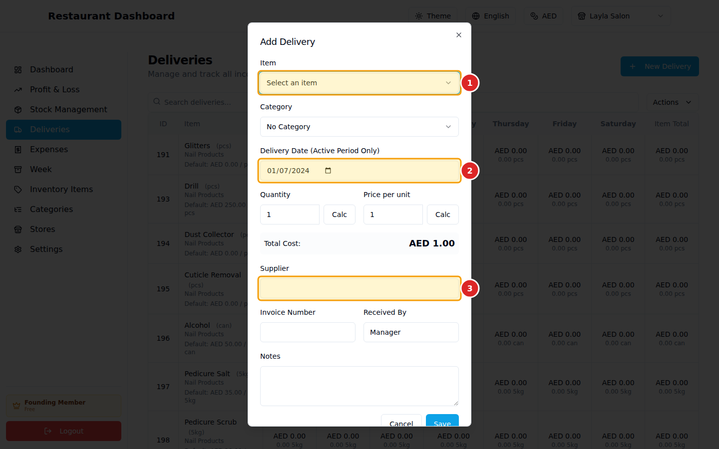
Task: Change the language with the English control
Action: coord(490,15)
